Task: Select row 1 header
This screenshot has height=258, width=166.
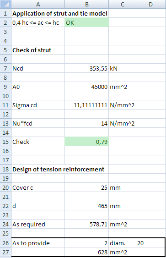Action: tap(5, 13)
